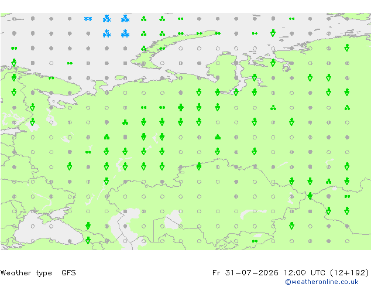Screen dimensions: 371x287
Task: Click the forecast date 'Fr 31-07-2026'
Action: (245, 272)
